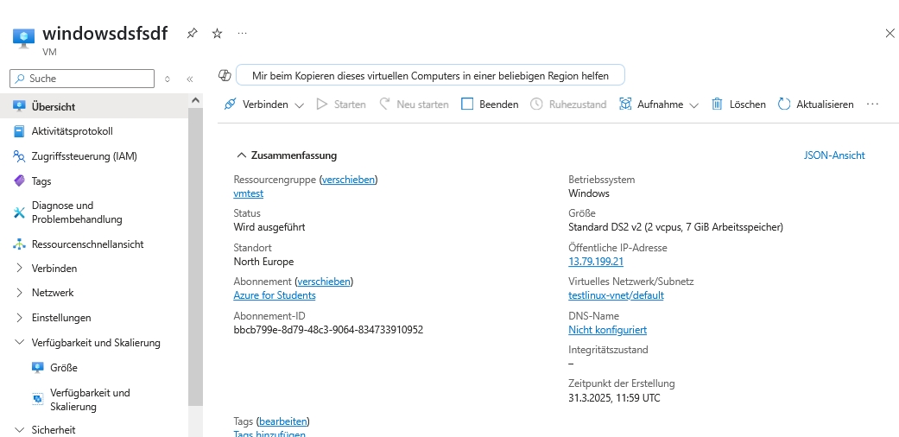The height and width of the screenshot is (437, 899).
Task: Click the Aktualisieren refresh icon
Action: (x=784, y=104)
